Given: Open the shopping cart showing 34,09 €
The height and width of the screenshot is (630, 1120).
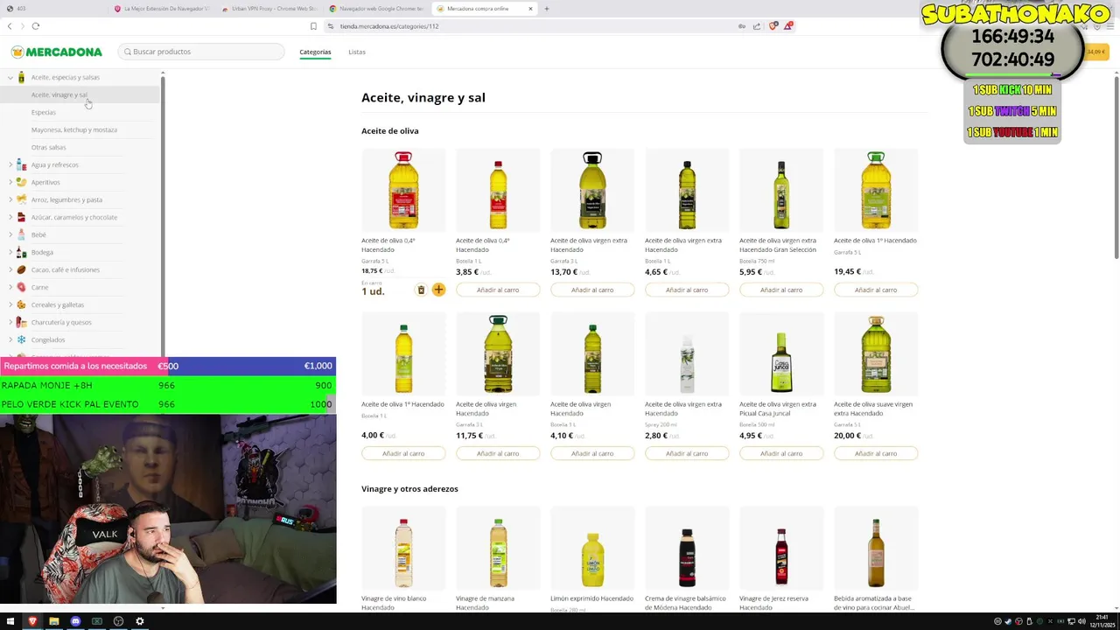Looking at the screenshot, I should click(x=1096, y=52).
